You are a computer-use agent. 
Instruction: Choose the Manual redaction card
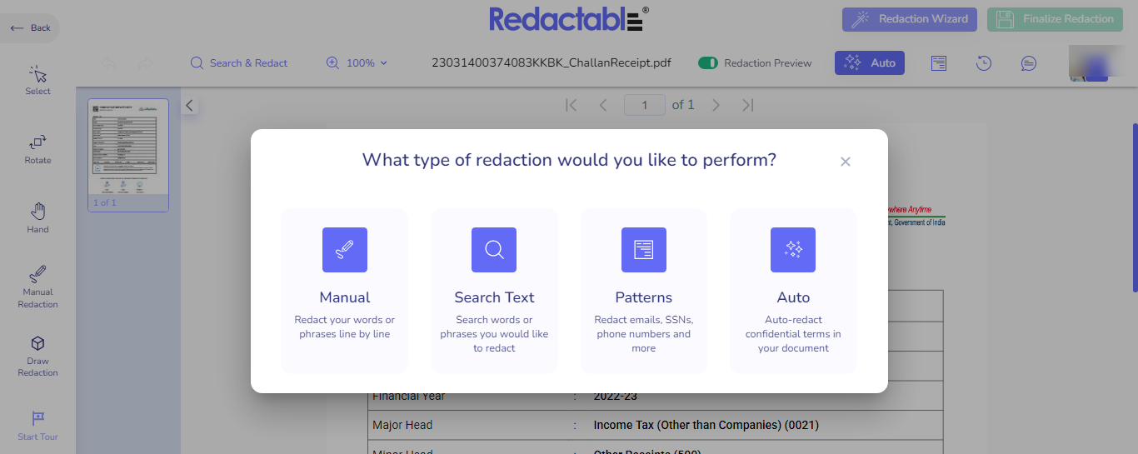pos(345,291)
